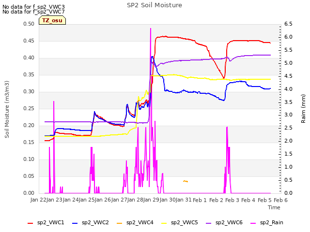Select the sp2_VWC6 legend entry

pos(224,223)
